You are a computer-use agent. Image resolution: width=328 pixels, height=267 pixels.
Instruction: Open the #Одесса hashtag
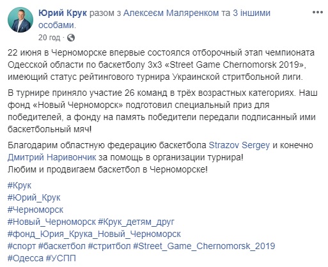tap(26, 258)
